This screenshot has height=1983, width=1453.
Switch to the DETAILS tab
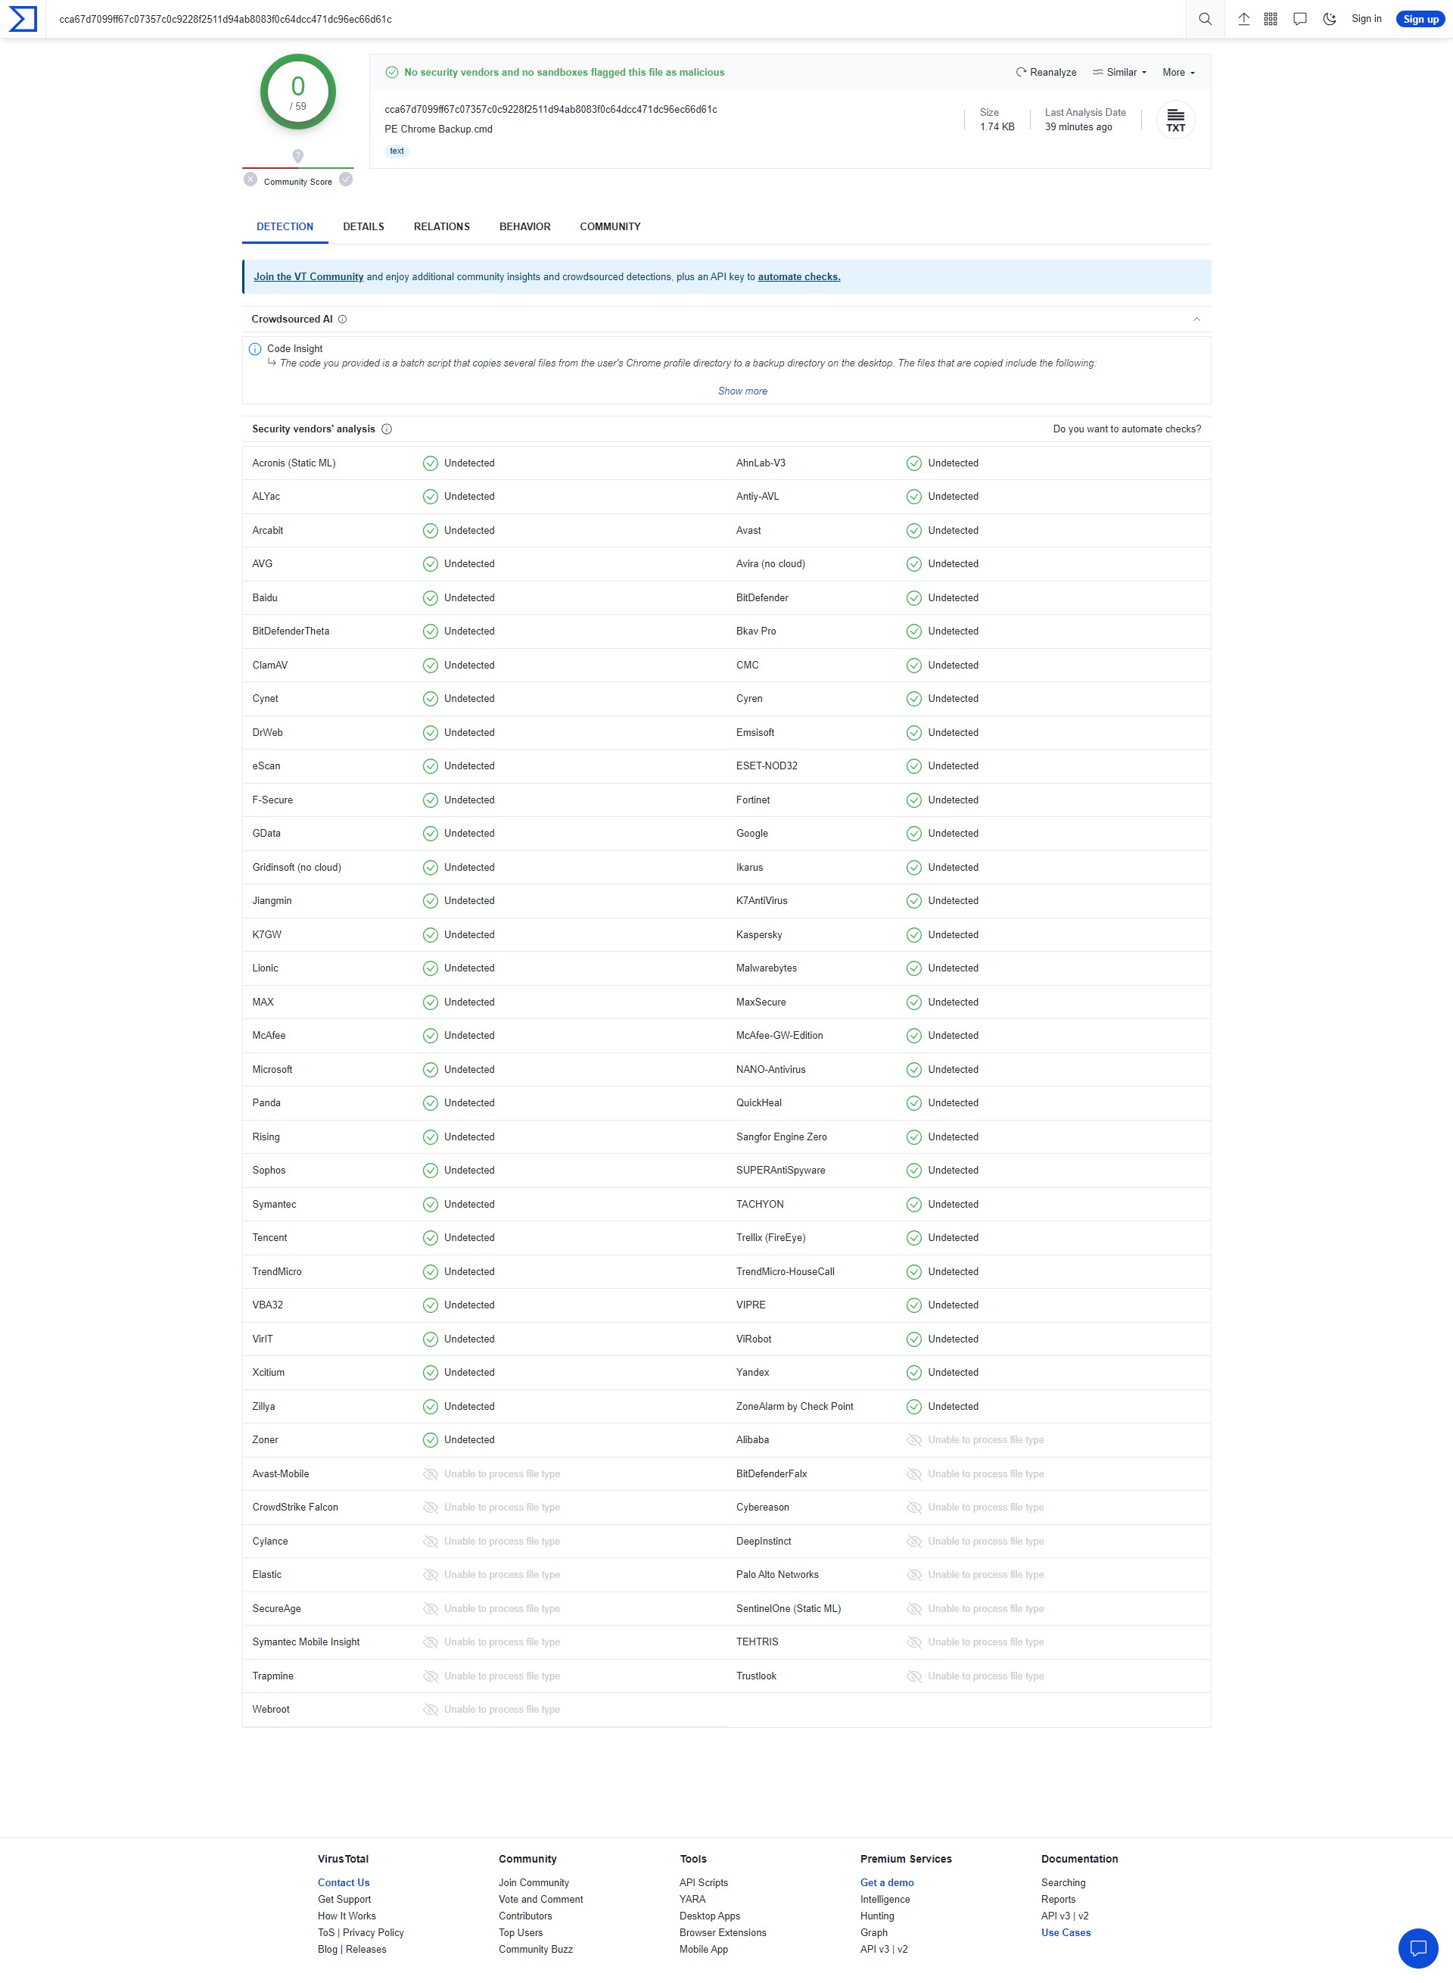tap(363, 227)
